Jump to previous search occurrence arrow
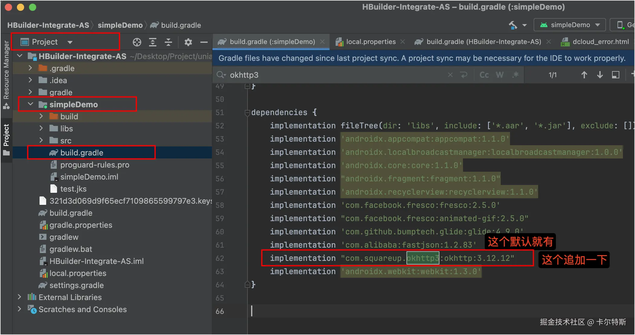 tap(584, 75)
